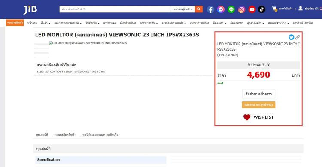This screenshot has width=322, height=167.
Task: Copy product link with chain icon
Action: [298, 37]
